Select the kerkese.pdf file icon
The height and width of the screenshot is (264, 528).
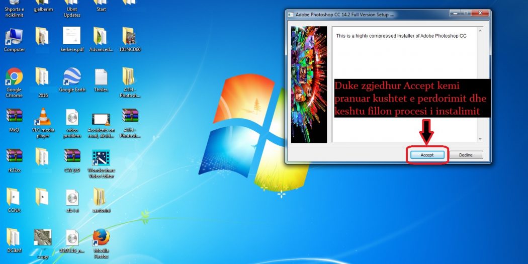pos(72,40)
